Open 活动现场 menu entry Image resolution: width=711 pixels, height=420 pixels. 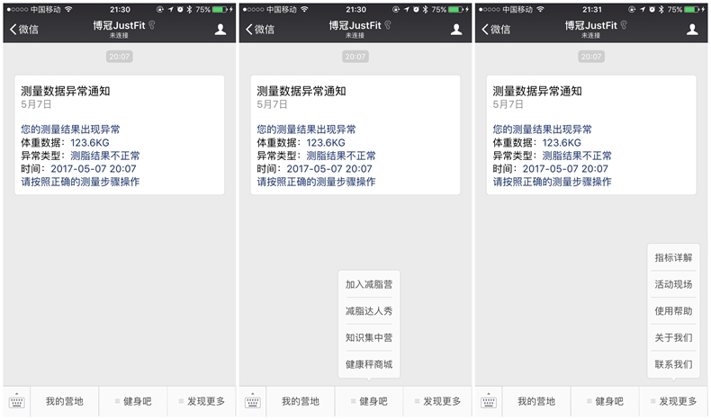673,285
